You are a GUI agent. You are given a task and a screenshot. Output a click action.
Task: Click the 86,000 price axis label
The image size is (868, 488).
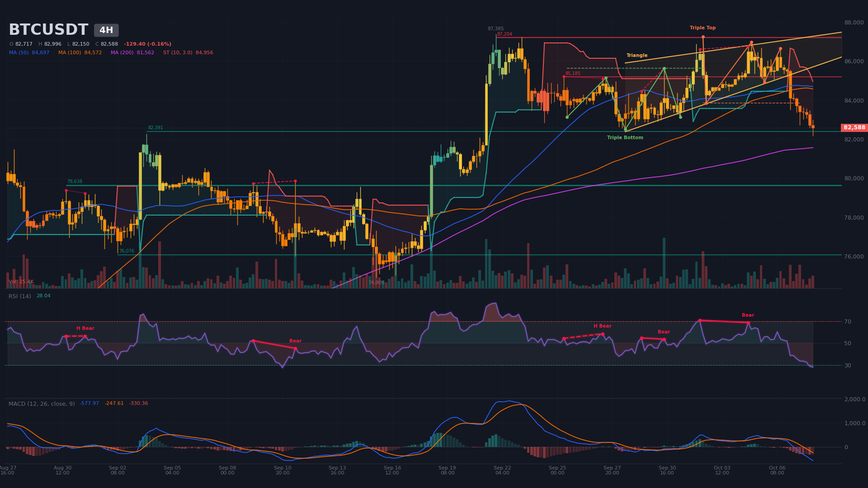[854, 62]
